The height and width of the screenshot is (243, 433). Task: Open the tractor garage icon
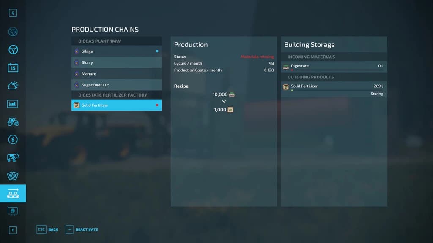pos(13,122)
